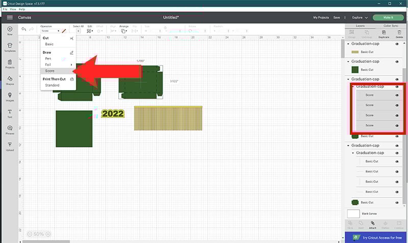
Task: Toggle visibility of the topmost Graduation-cap group
Action: (397, 44)
